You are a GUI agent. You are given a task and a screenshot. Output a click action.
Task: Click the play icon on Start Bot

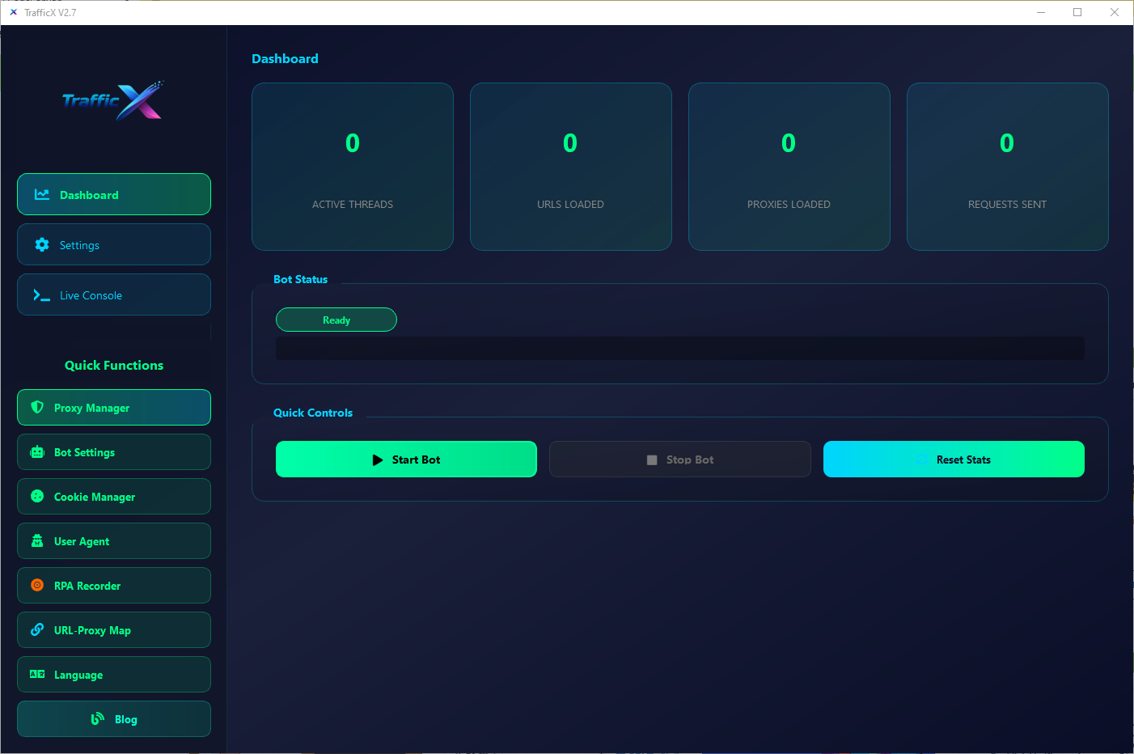(378, 460)
